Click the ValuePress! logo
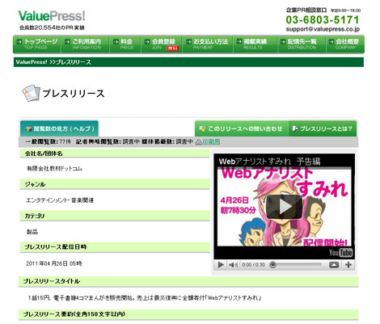 point(52,16)
